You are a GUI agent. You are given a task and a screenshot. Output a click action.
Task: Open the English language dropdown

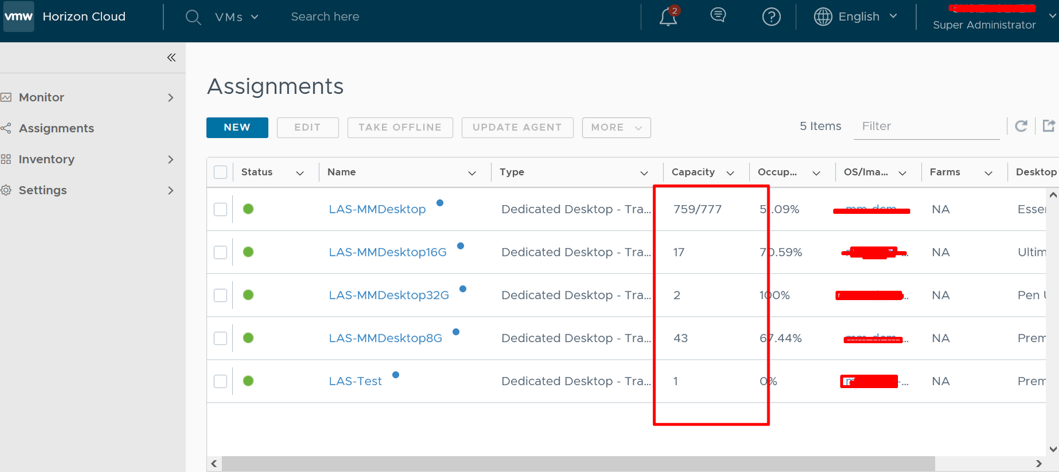pyautogui.click(x=867, y=17)
